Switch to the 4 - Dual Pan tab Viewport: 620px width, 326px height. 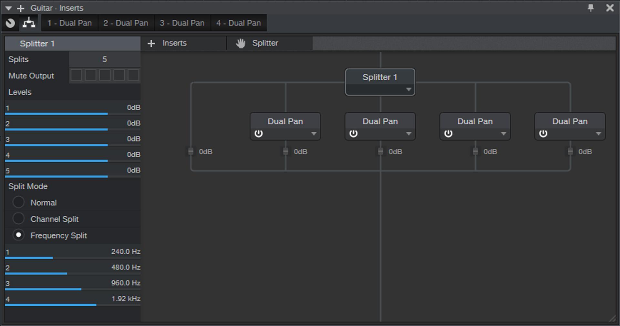(x=239, y=23)
